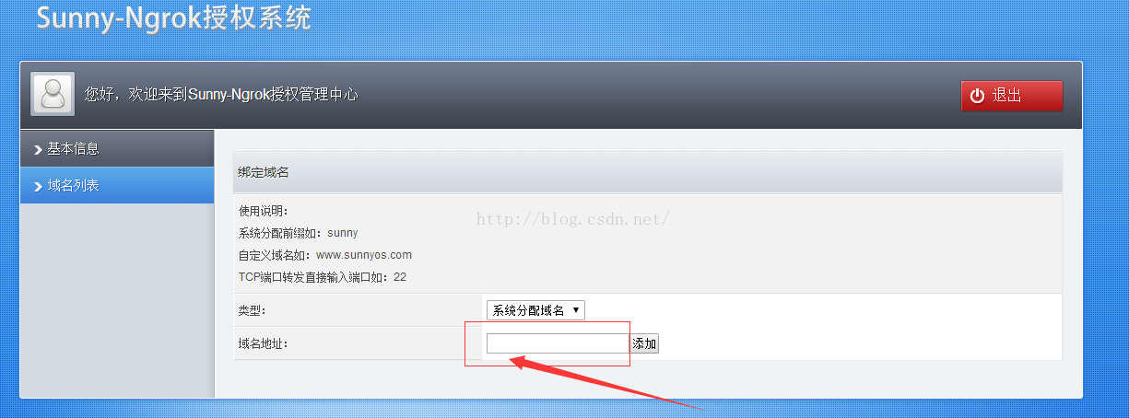Click the www.sunnyos.com example domain text
The height and width of the screenshot is (418, 1129).
coord(364,255)
